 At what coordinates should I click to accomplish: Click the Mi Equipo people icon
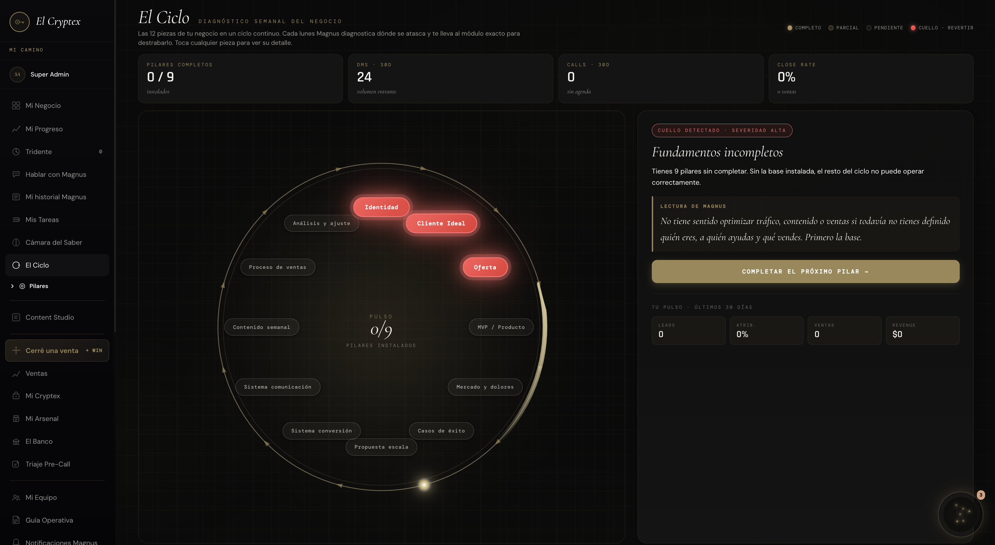pos(16,497)
